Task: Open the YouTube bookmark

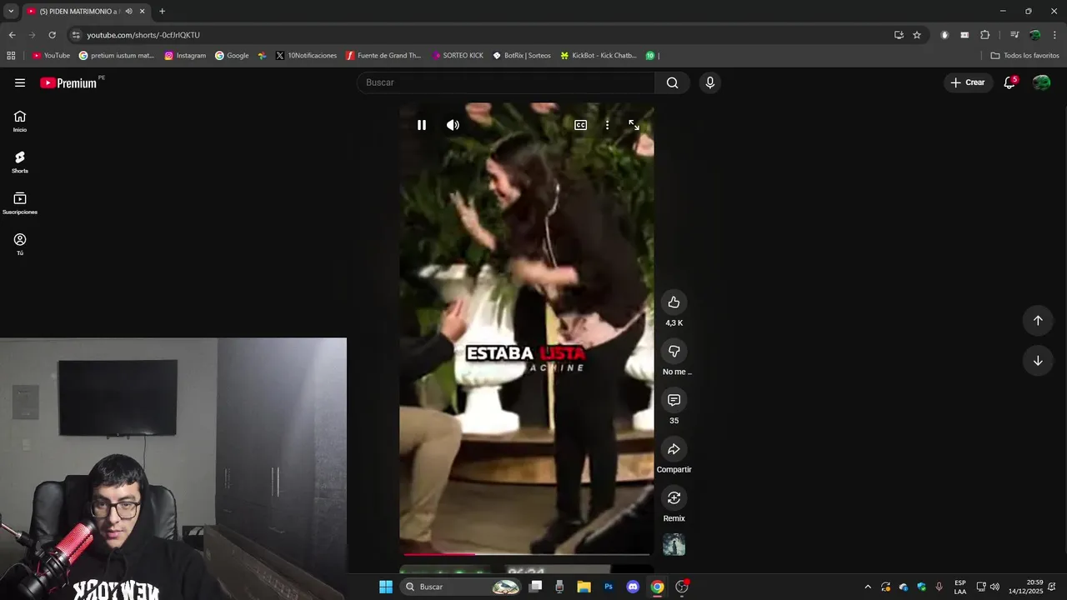Action: (x=51, y=56)
